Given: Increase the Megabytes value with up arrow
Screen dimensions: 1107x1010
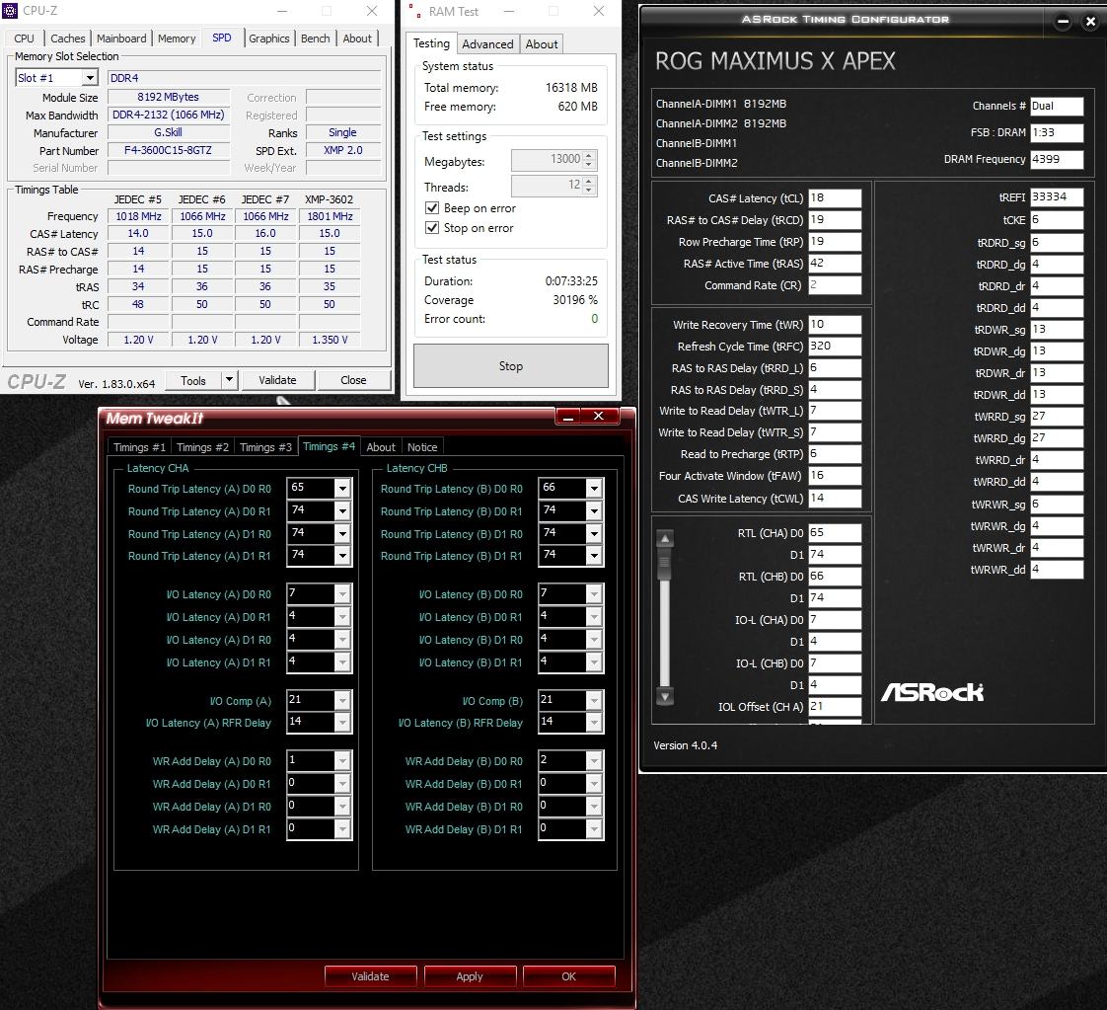Looking at the screenshot, I should click(x=589, y=155).
